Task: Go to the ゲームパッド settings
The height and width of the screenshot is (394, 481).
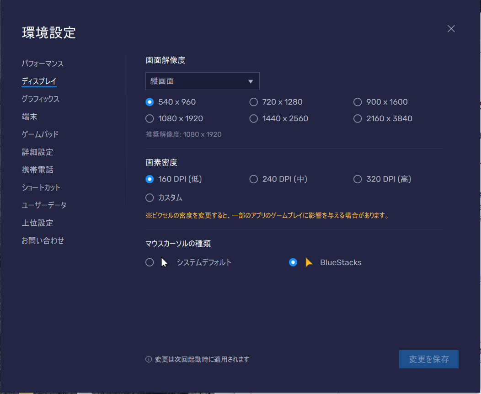Action: (40, 134)
